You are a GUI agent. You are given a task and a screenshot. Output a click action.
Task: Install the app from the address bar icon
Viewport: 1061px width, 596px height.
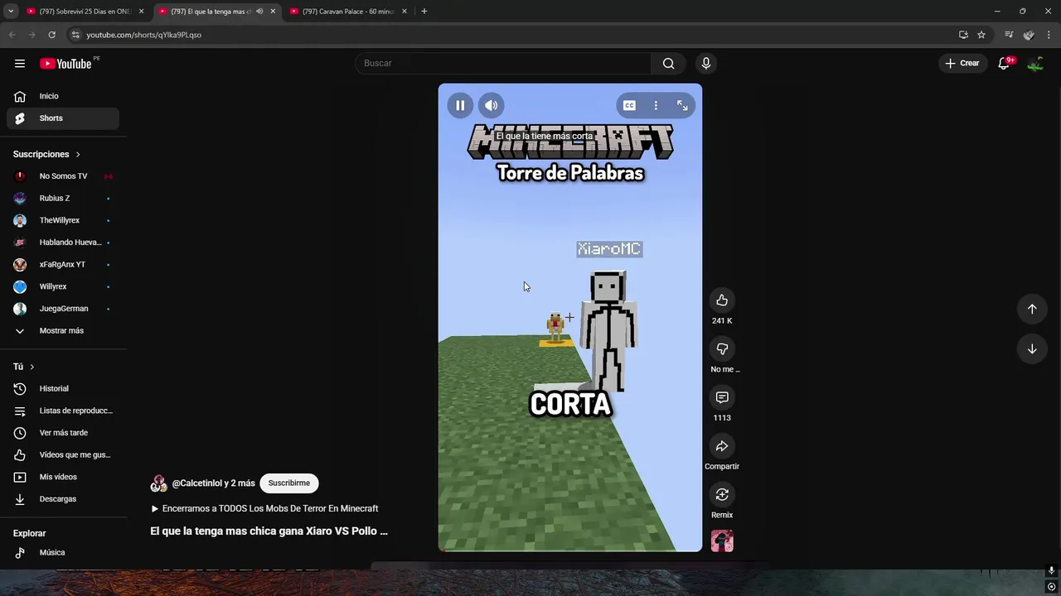point(963,35)
